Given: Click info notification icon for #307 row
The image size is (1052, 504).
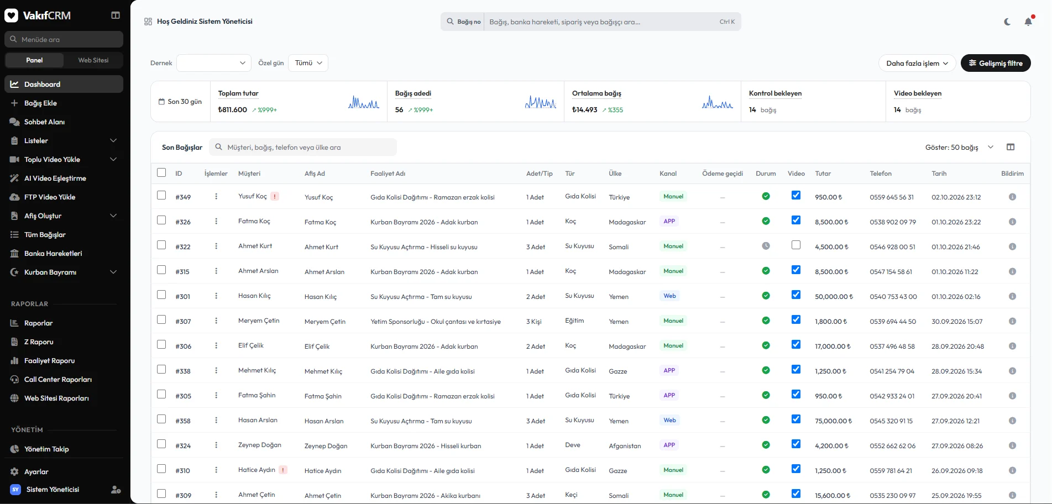Looking at the screenshot, I should [1012, 321].
